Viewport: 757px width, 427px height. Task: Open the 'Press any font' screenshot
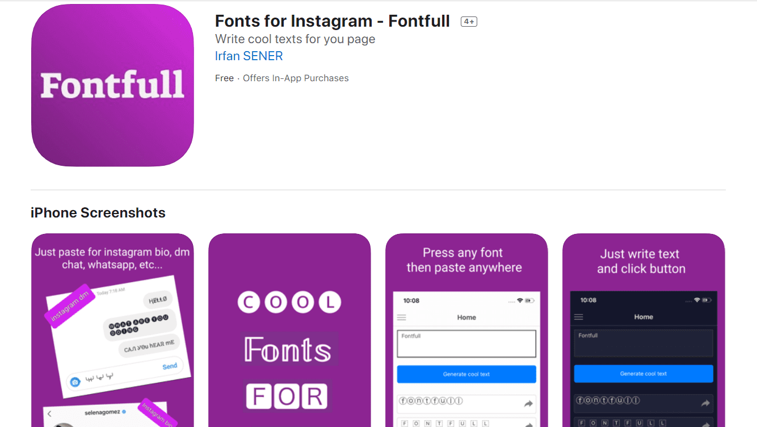[x=466, y=330]
